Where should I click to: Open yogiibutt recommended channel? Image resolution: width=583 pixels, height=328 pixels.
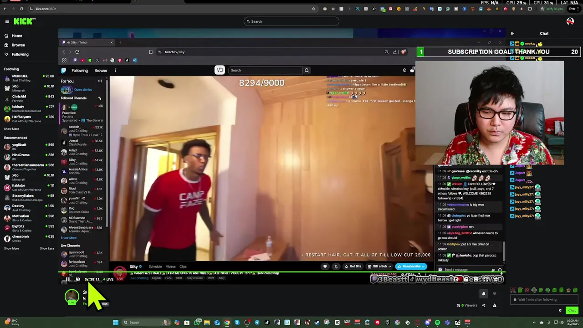click(x=29, y=146)
